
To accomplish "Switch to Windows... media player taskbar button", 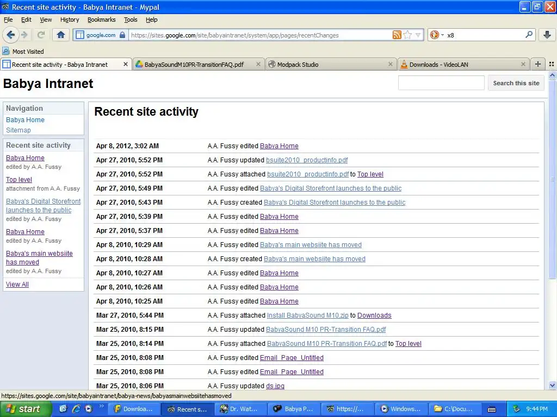I will pyautogui.click(x=401, y=409).
